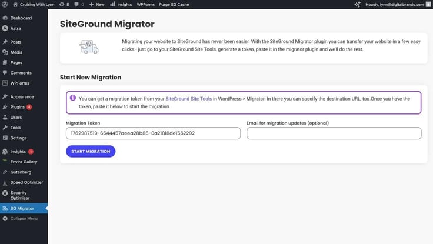Image resolution: width=433 pixels, height=244 pixels.
Task: Click the Comments icon in sidebar
Action: coord(5,72)
